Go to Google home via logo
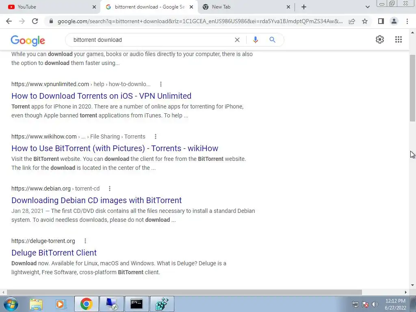 tap(28, 41)
